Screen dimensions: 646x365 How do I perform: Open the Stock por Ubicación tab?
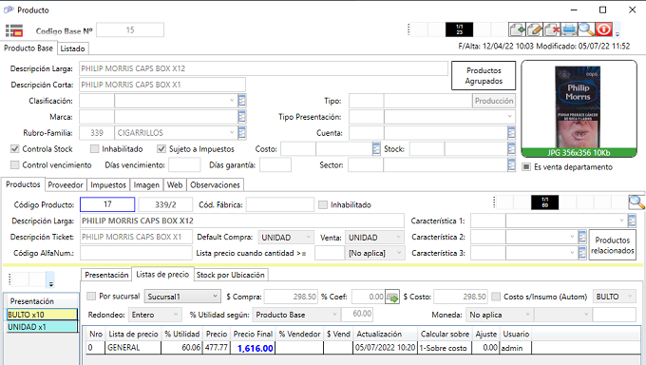click(230, 275)
